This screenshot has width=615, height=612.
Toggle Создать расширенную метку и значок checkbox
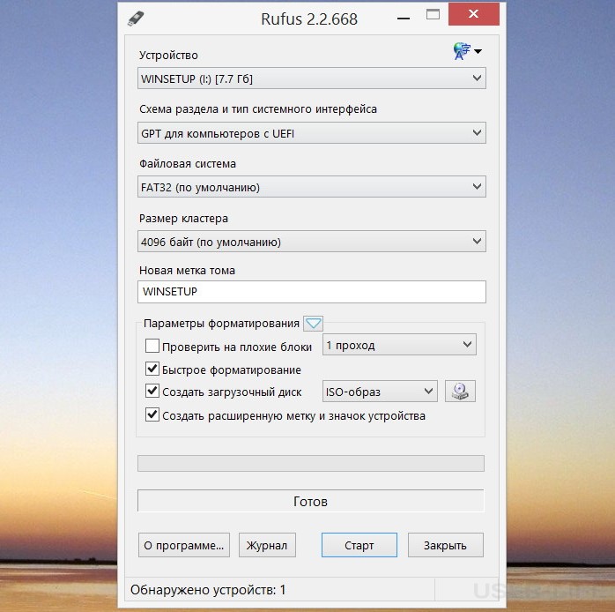point(152,415)
